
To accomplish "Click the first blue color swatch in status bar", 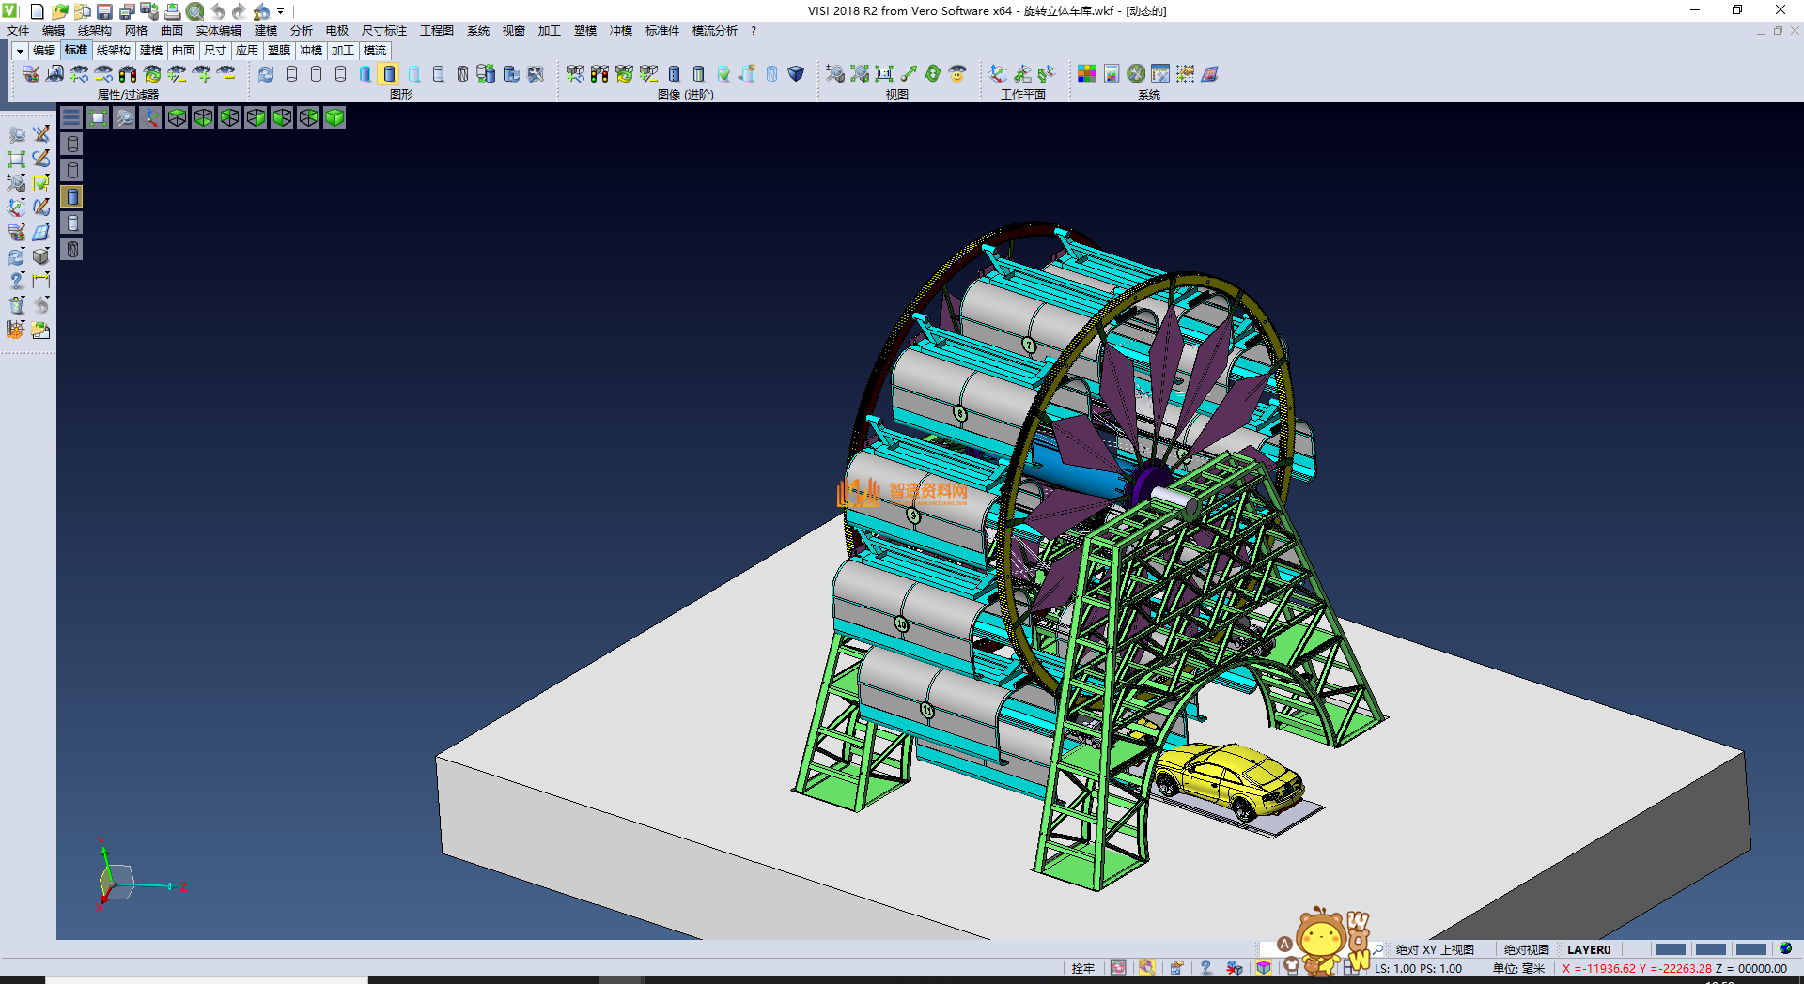I will coord(1670,949).
